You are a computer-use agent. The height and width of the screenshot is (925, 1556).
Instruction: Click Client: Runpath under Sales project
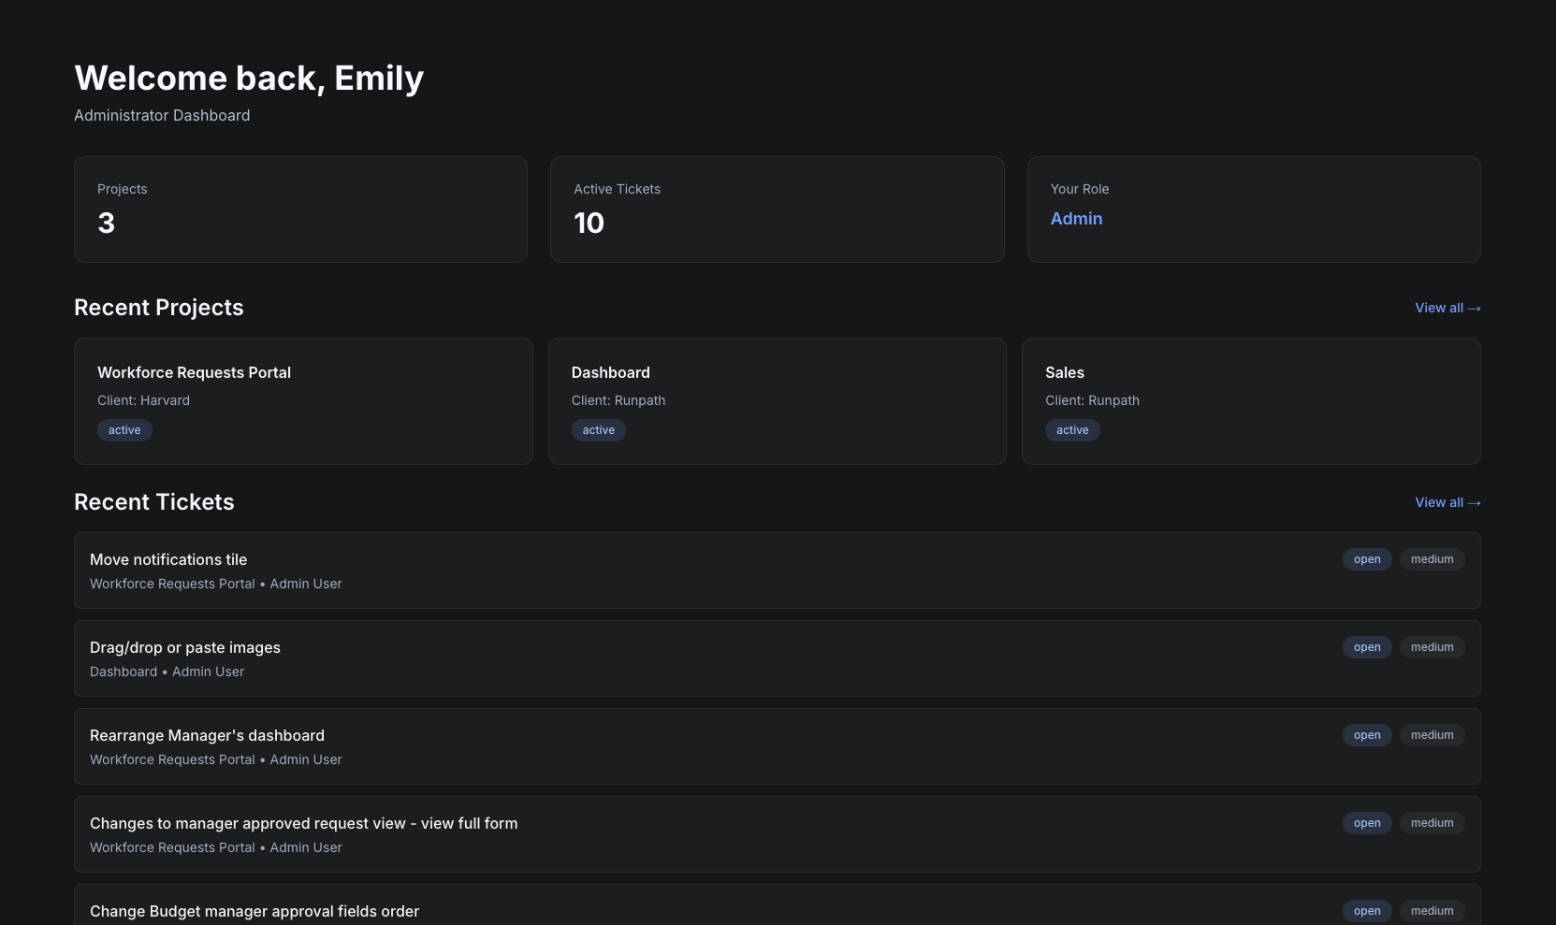tap(1092, 400)
